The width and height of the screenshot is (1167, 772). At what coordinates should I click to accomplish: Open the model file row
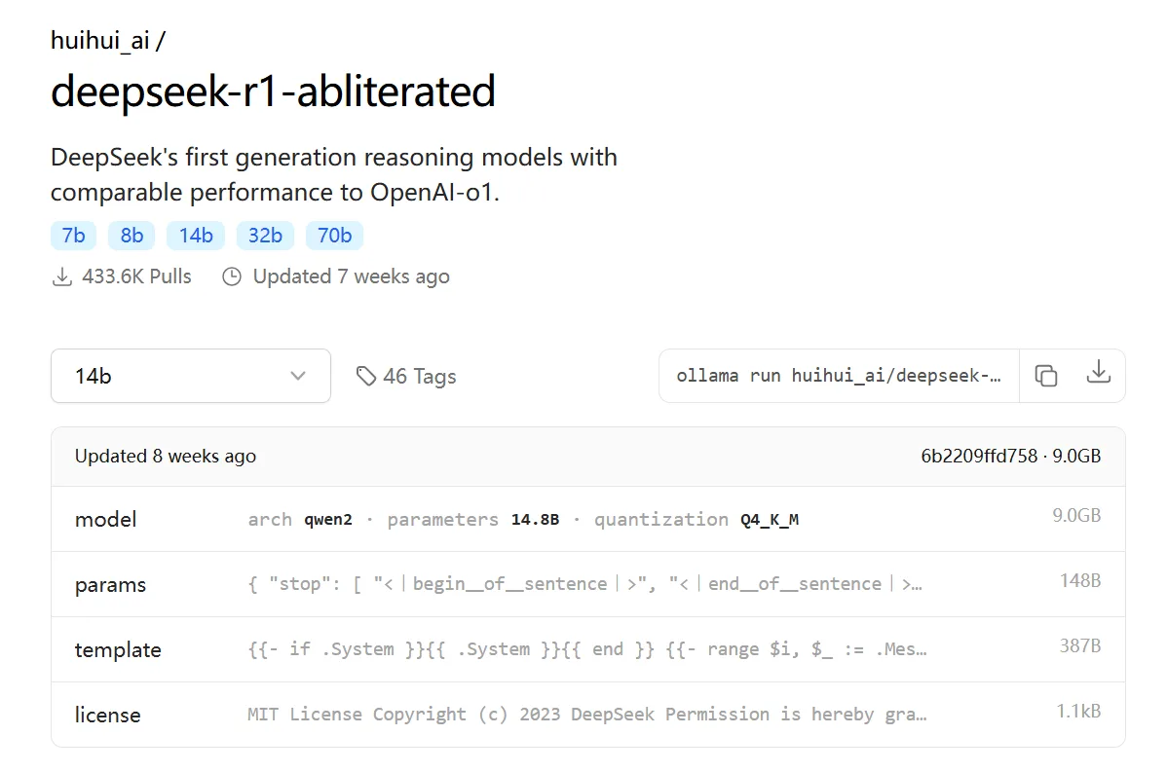[588, 519]
